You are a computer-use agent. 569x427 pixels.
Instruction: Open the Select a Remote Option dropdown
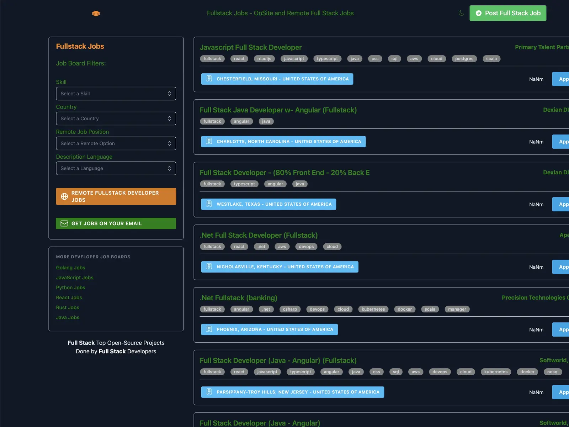pyautogui.click(x=116, y=143)
